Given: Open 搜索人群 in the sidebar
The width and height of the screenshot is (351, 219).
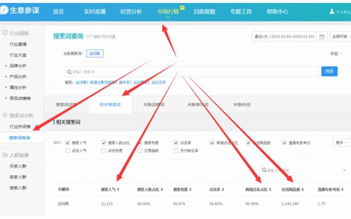Looking at the screenshot, I should coord(18,188).
